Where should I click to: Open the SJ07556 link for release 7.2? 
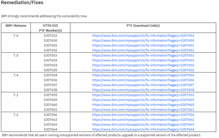[143, 115]
